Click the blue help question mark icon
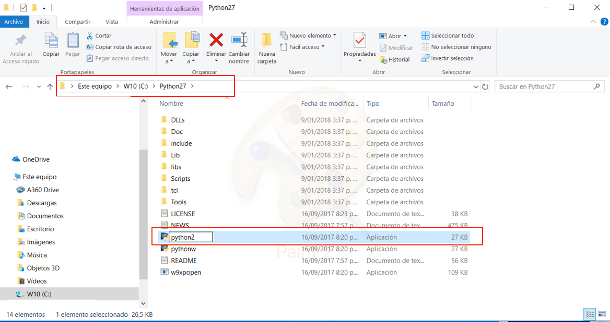Viewport: 610px width, 322px height. 604,22
